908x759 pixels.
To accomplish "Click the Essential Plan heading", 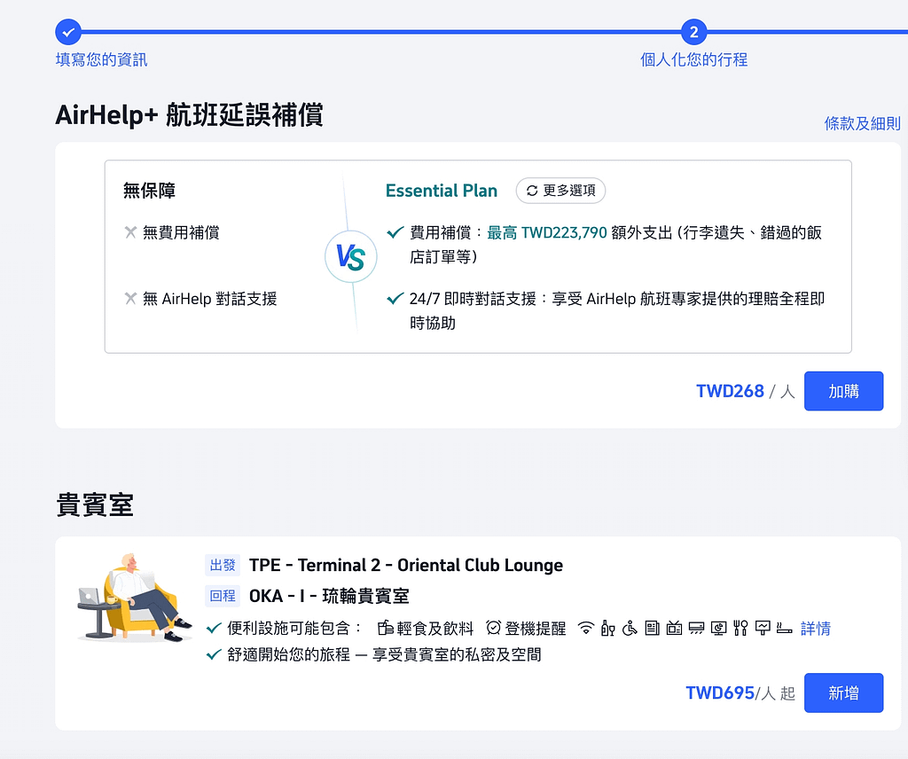I will 442,191.
